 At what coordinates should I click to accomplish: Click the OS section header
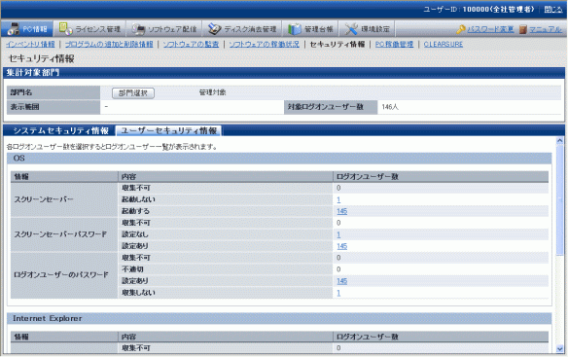coord(279,158)
